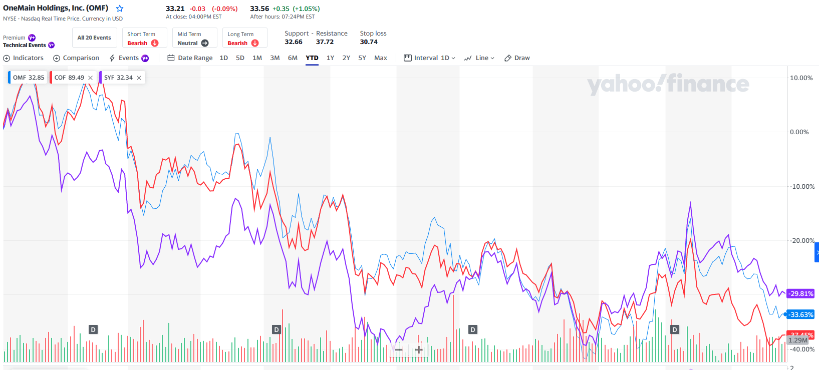
Task: Open the Mid Term Neutral card
Action: 194,38
